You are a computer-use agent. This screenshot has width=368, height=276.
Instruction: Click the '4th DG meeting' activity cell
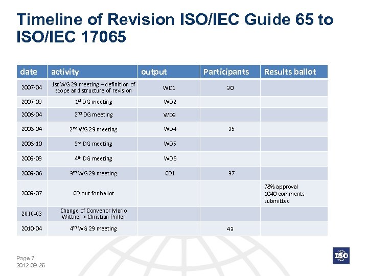[92, 158]
